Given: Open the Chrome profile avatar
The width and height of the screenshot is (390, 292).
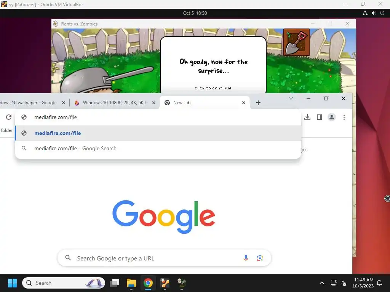Looking at the screenshot, I should click(x=332, y=117).
